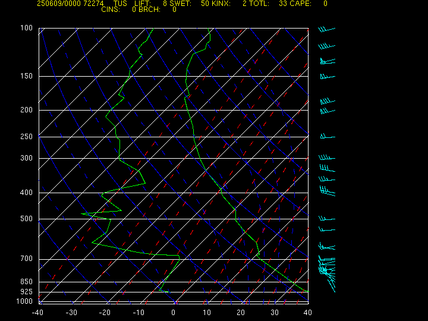Select the TOTL: index label

pos(259,4)
